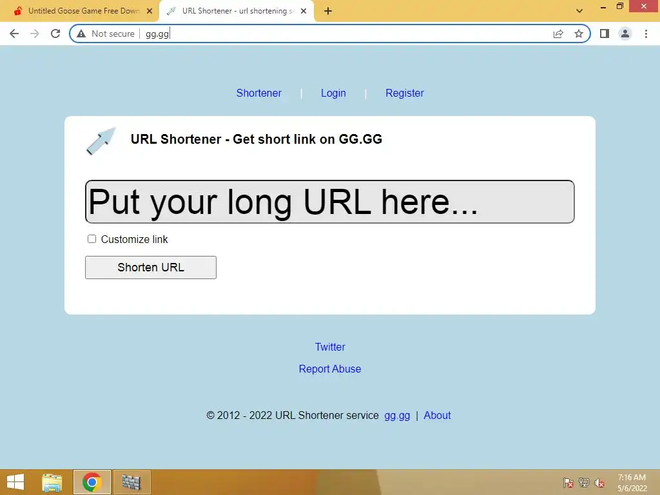Close the URL Shortener tab
The image size is (660, 495).
(x=304, y=11)
